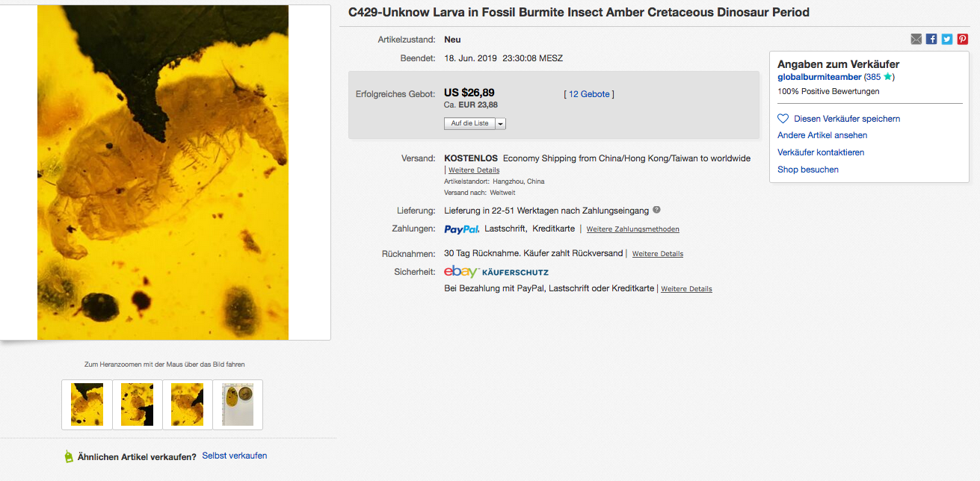Image resolution: width=980 pixels, height=481 pixels.
Task: Open the Auf die Liste dropdown arrow
Action: [x=501, y=123]
